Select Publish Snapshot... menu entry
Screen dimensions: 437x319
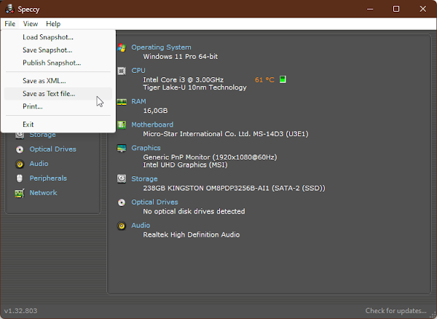[58, 63]
